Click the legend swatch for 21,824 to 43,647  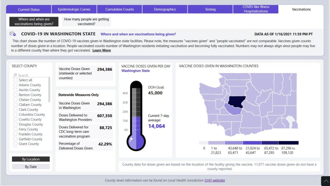pyautogui.click(x=252, y=143)
